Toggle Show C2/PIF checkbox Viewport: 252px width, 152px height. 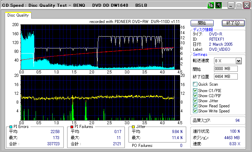pos(195,96)
